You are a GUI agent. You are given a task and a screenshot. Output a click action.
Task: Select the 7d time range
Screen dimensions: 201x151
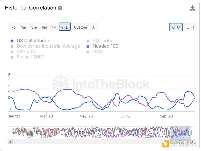(x=13, y=27)
